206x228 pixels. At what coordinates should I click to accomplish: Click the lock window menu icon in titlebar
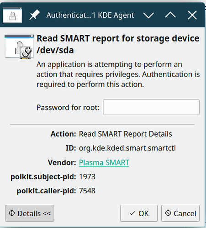[12, 15]
